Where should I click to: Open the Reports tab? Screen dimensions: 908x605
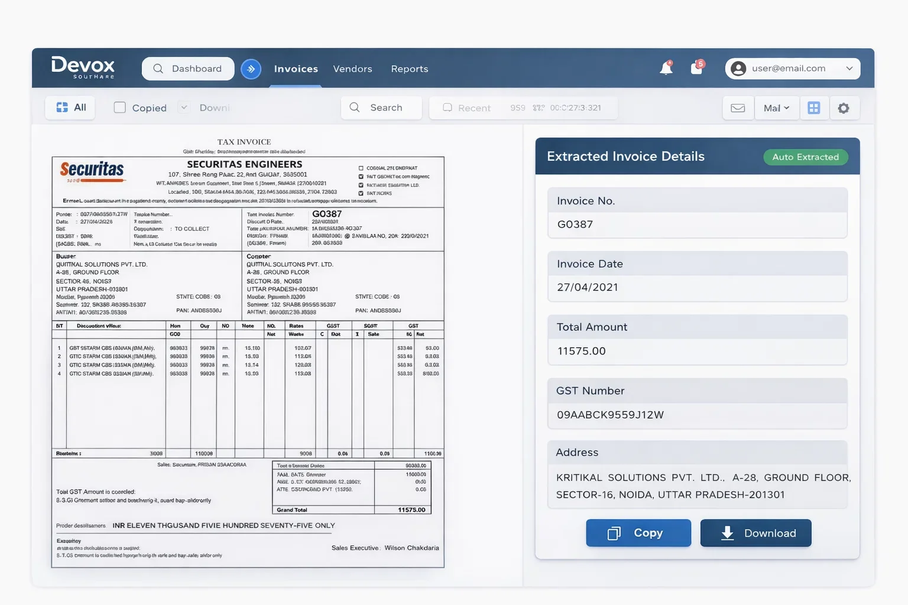[x=409, y=69]
